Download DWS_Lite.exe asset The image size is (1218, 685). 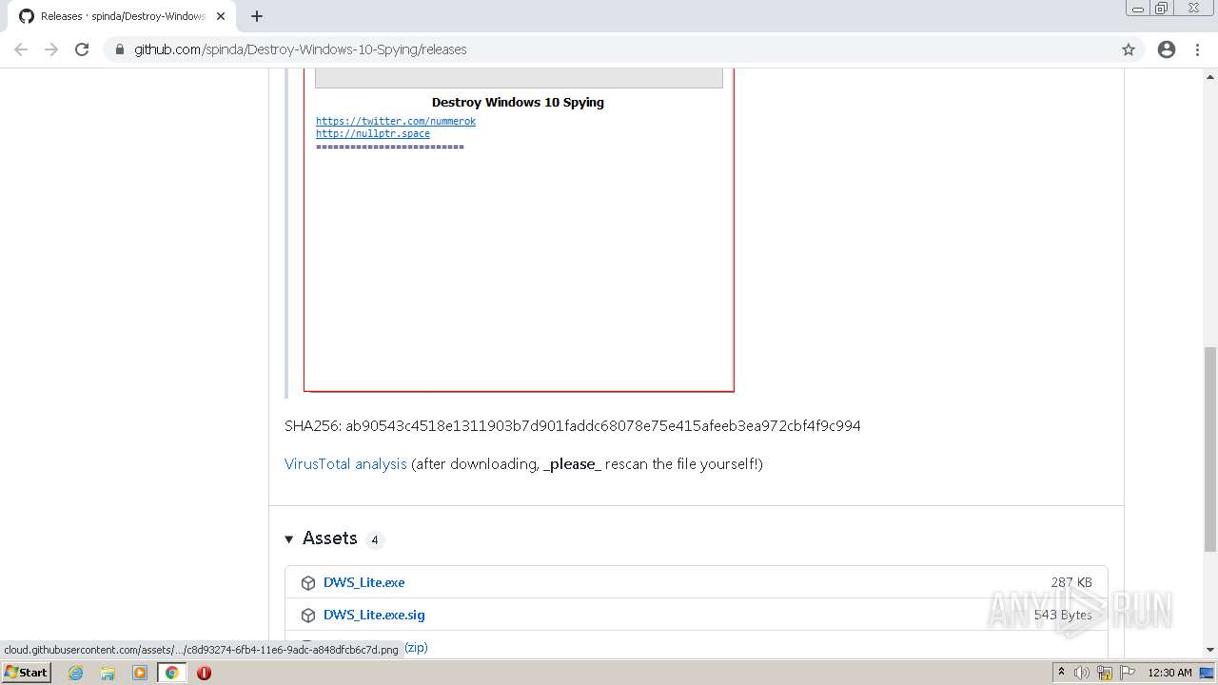point(363,582)
